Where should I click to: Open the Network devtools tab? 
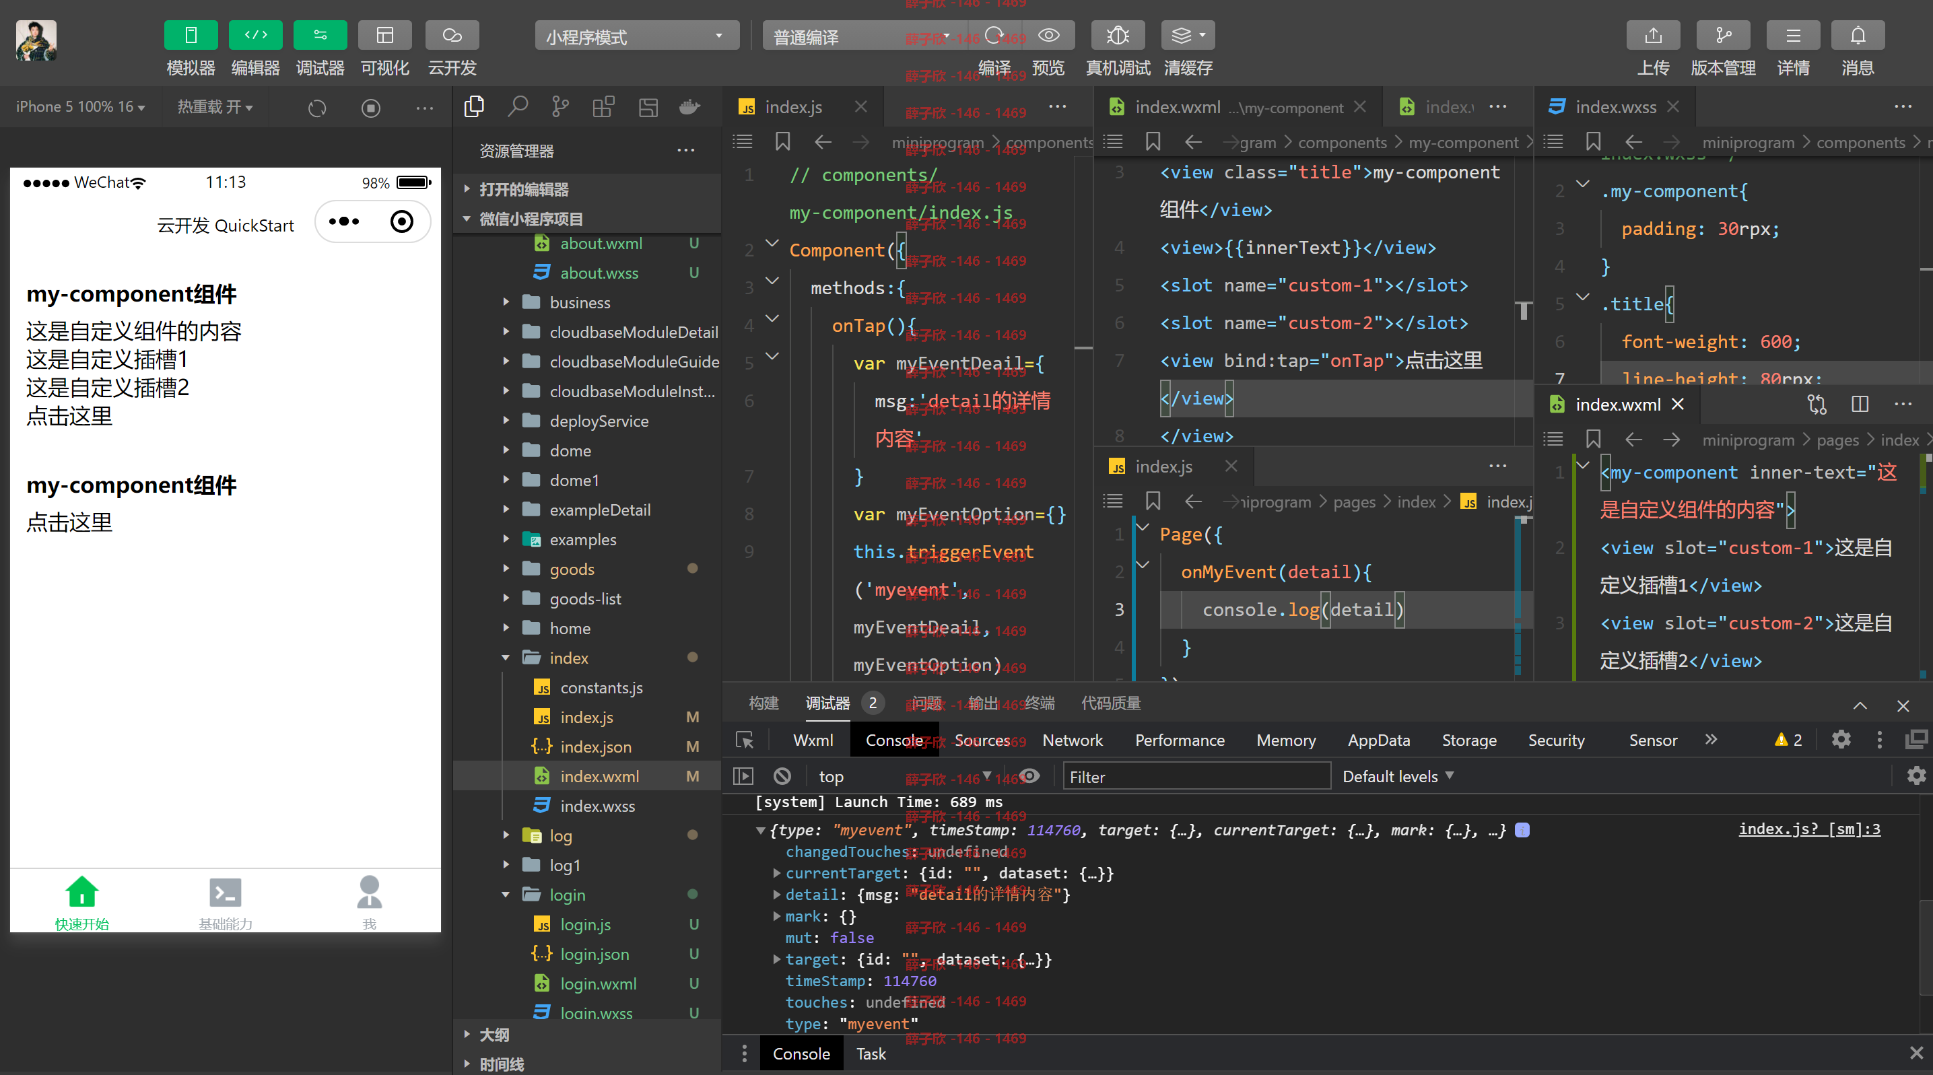pyautogui.click(x=1072, y=740)
